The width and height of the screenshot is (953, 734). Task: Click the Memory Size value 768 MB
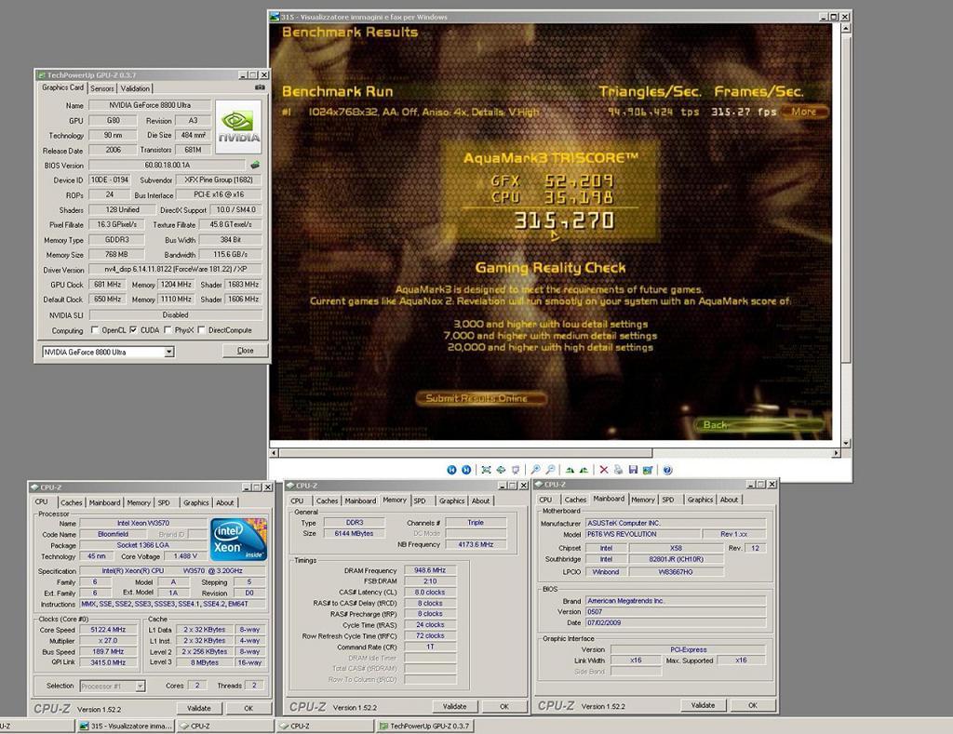(116, 255)
